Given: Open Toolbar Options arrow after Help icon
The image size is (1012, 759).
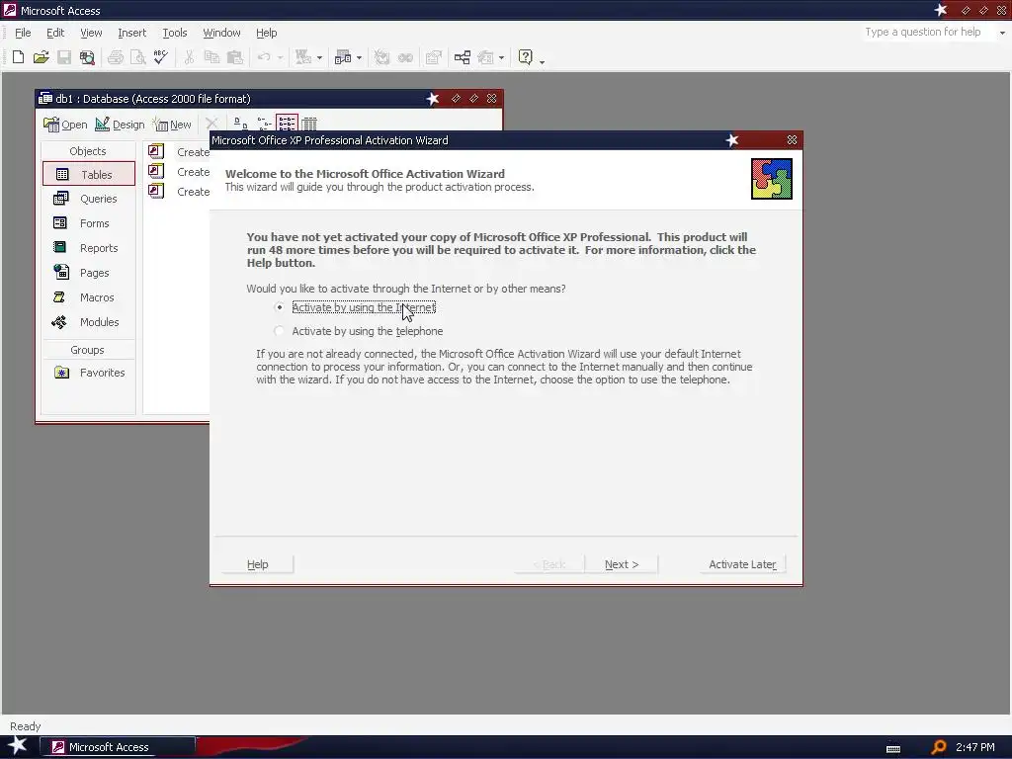Looking at the screenshot, I should [x=543, y=60].
